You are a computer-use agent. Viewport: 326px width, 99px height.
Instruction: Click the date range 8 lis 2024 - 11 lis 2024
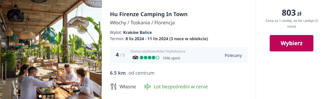tap(147, 39)
